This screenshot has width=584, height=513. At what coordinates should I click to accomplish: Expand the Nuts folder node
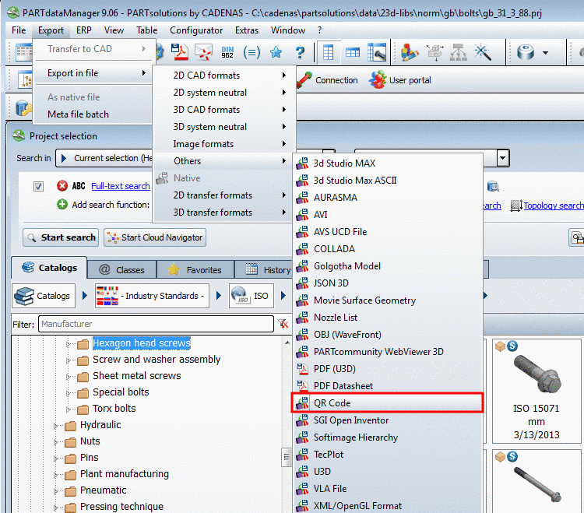pos(56,442)
